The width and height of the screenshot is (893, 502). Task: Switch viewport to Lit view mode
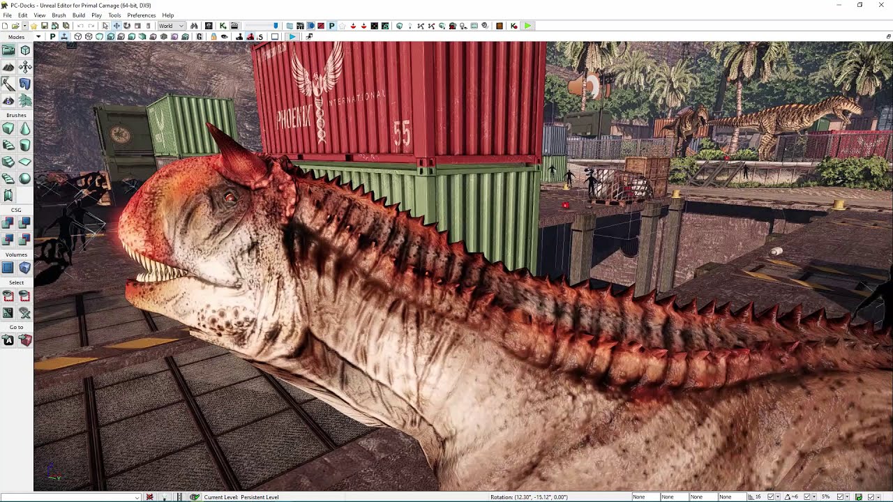click(x=110, y=36)
